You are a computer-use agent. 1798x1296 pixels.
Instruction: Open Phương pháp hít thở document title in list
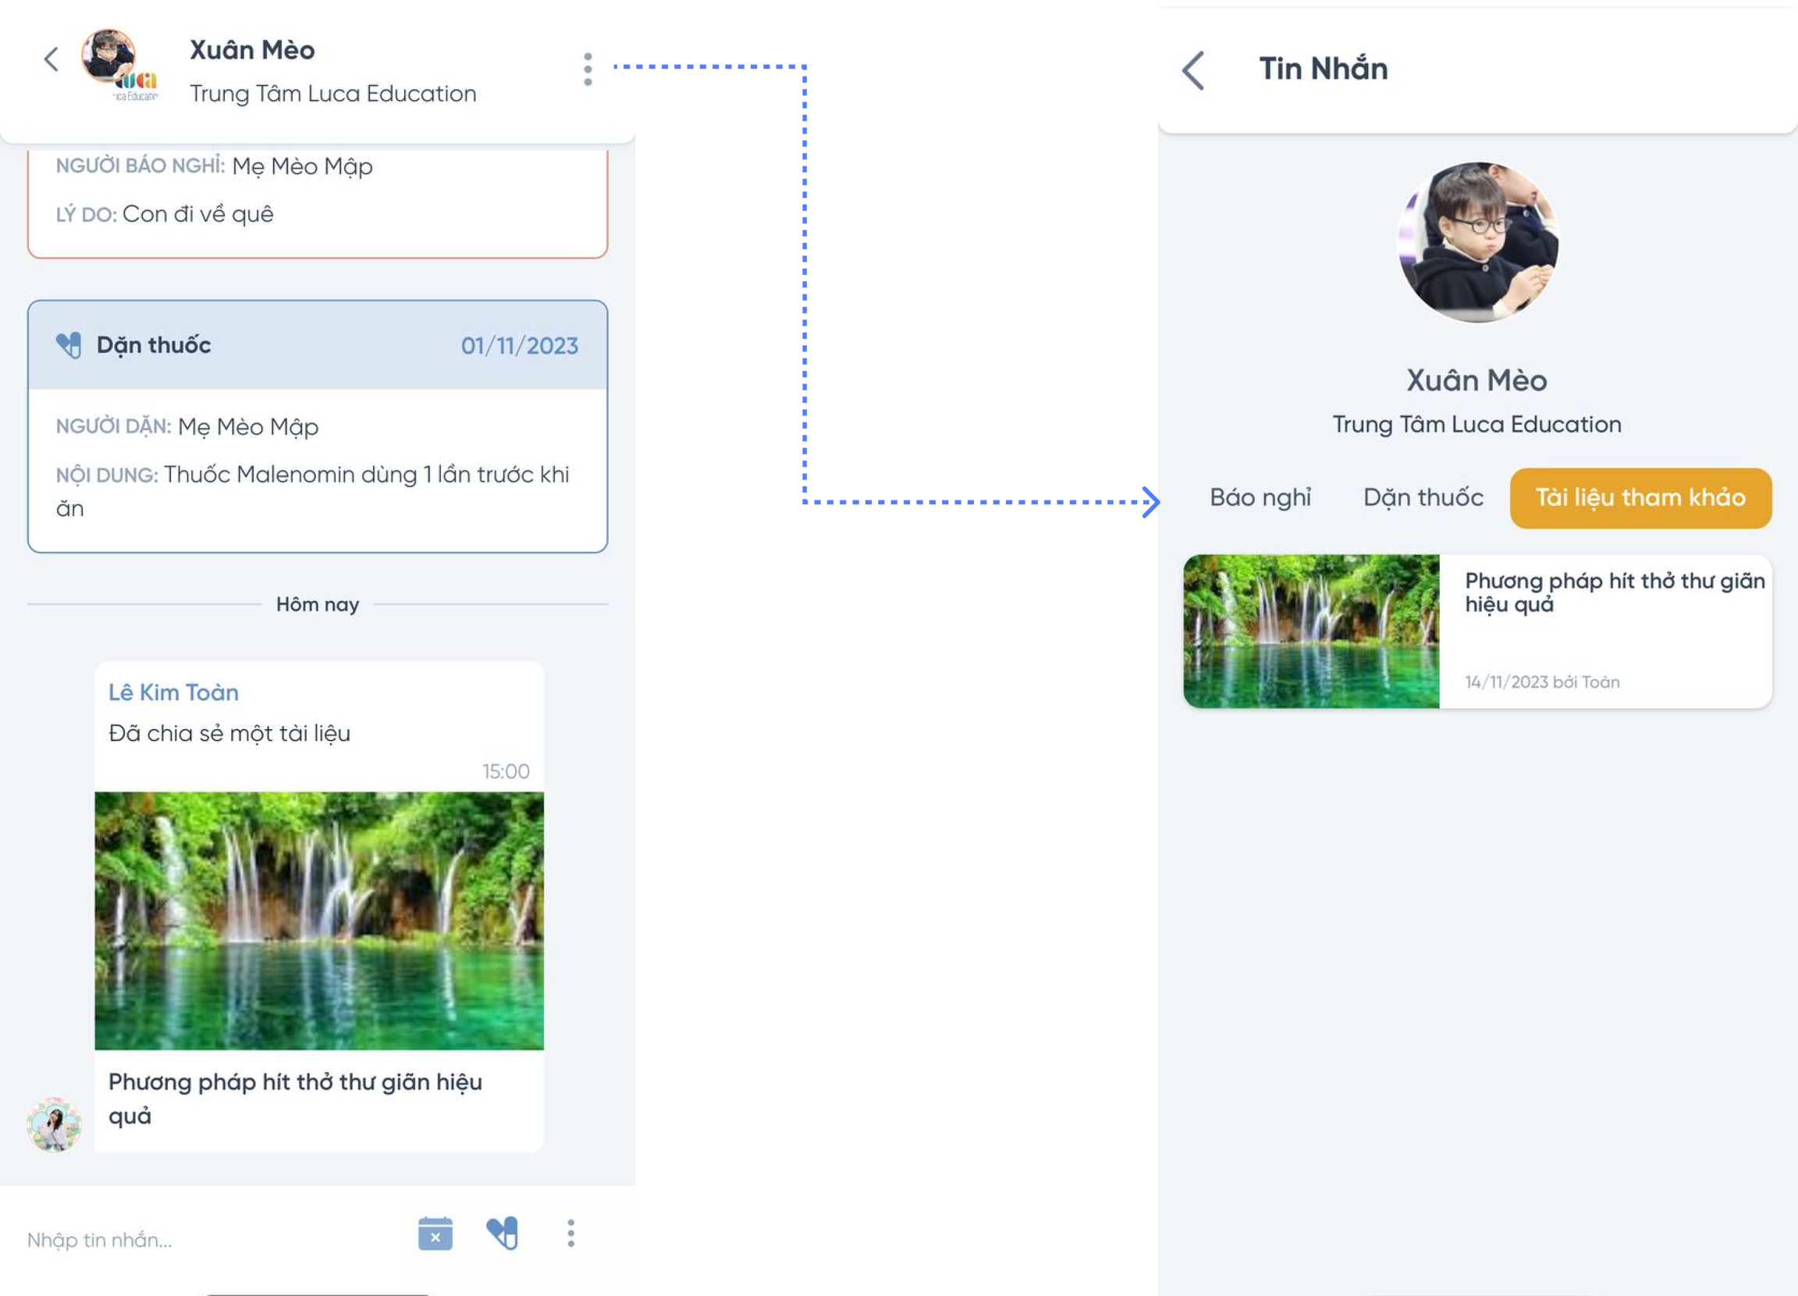[x=1613, y=592]
